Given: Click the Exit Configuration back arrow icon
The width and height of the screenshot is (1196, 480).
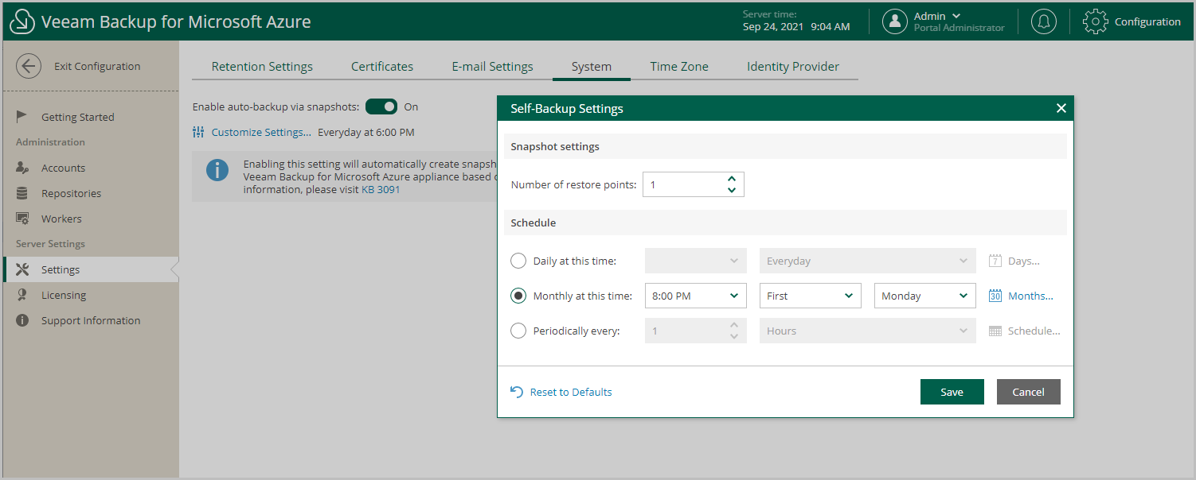Looking at the screenshot, I should [29, 66].
